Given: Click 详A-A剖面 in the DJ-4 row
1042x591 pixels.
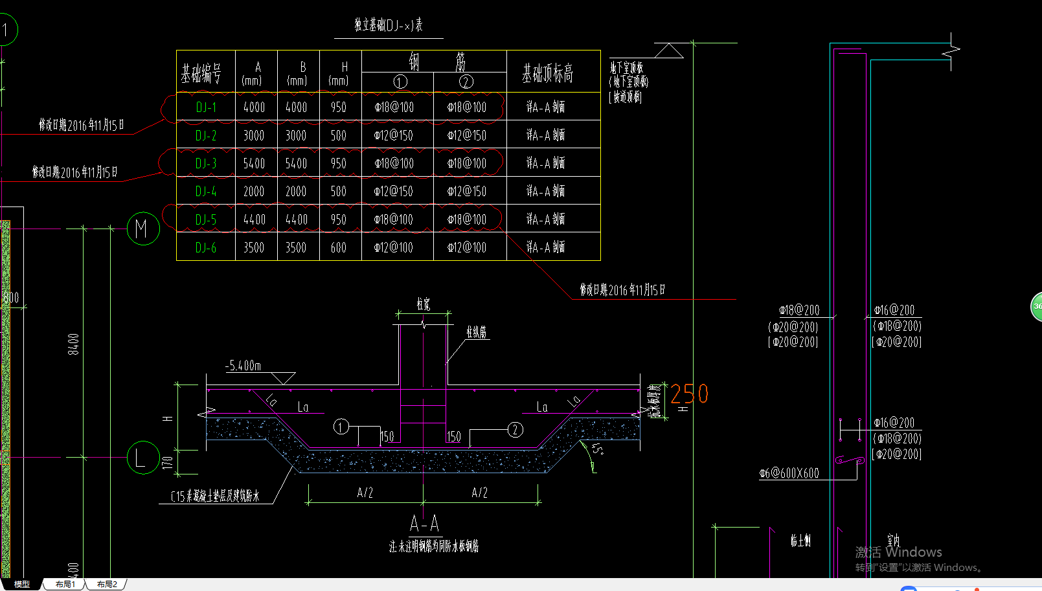Looking at the screenshot, I should 545,191.
